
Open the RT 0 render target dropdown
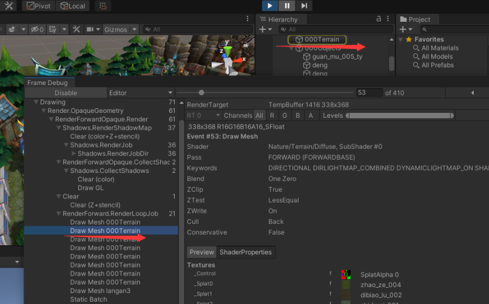(203, 116)
